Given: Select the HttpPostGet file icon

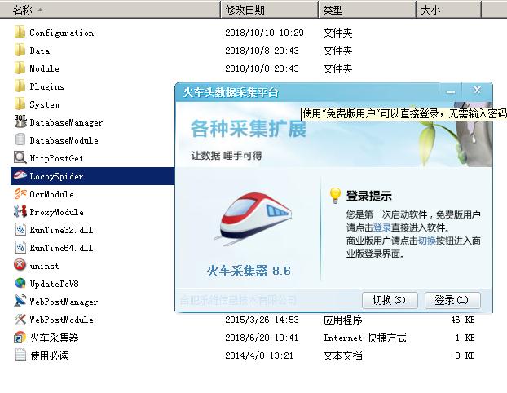Looking at the screenshot, I should click(20, 158).
